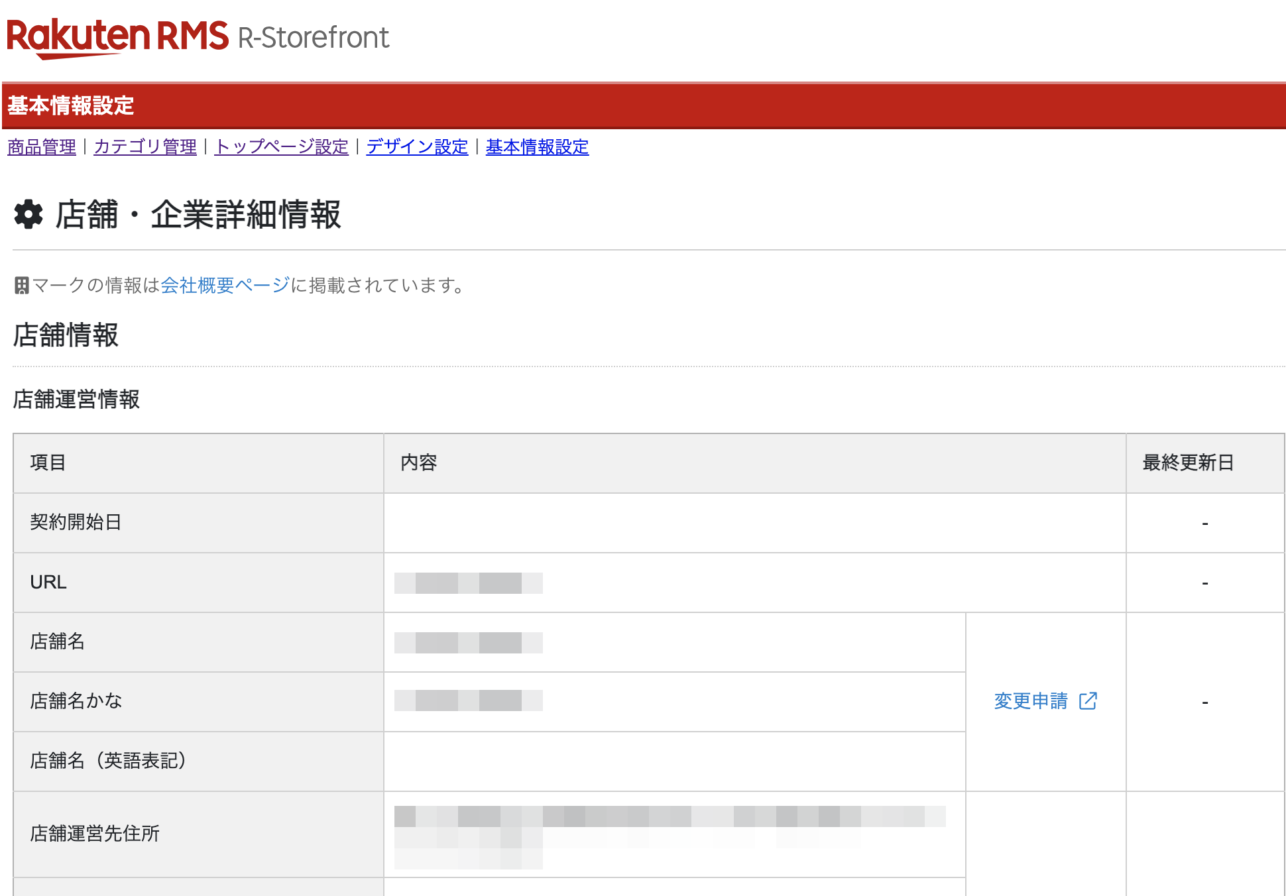Image resolution: width=1286 pixels, height=896 pixels.
Task: Click the blurred URL value
Action: (x=468, y=583)
